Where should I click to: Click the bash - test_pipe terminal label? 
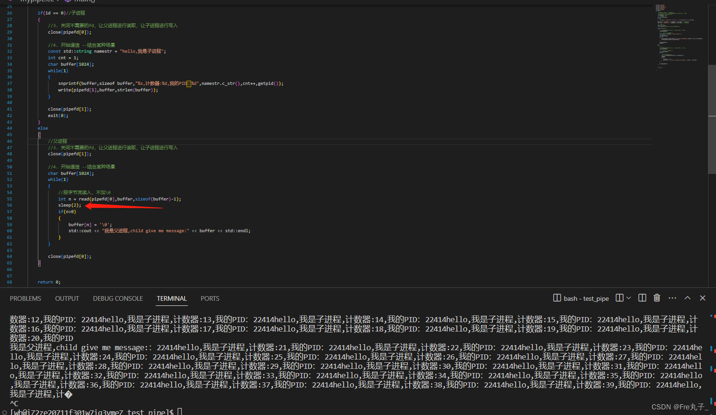pyautogui.click(x=586, y=298)
